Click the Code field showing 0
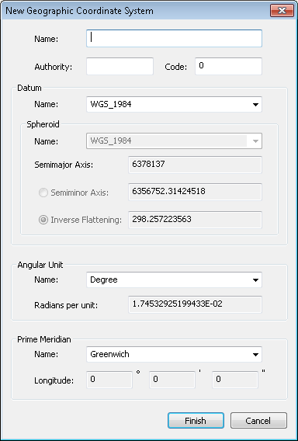 (228, 66)
